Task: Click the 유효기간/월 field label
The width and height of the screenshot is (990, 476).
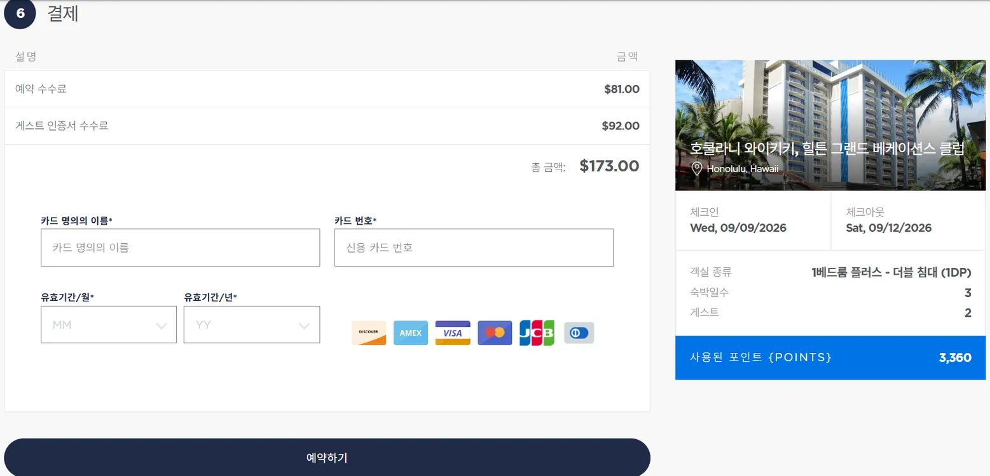Action: (x=67, y=297)
